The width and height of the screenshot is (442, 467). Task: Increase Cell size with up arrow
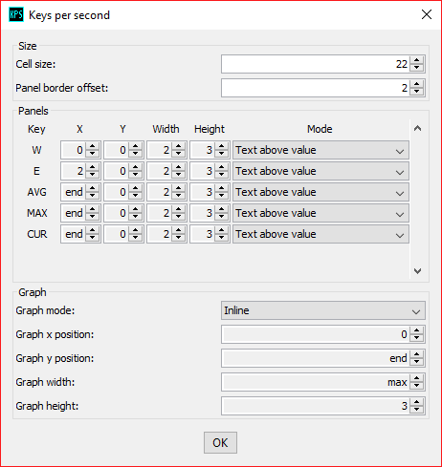[416, 60]
